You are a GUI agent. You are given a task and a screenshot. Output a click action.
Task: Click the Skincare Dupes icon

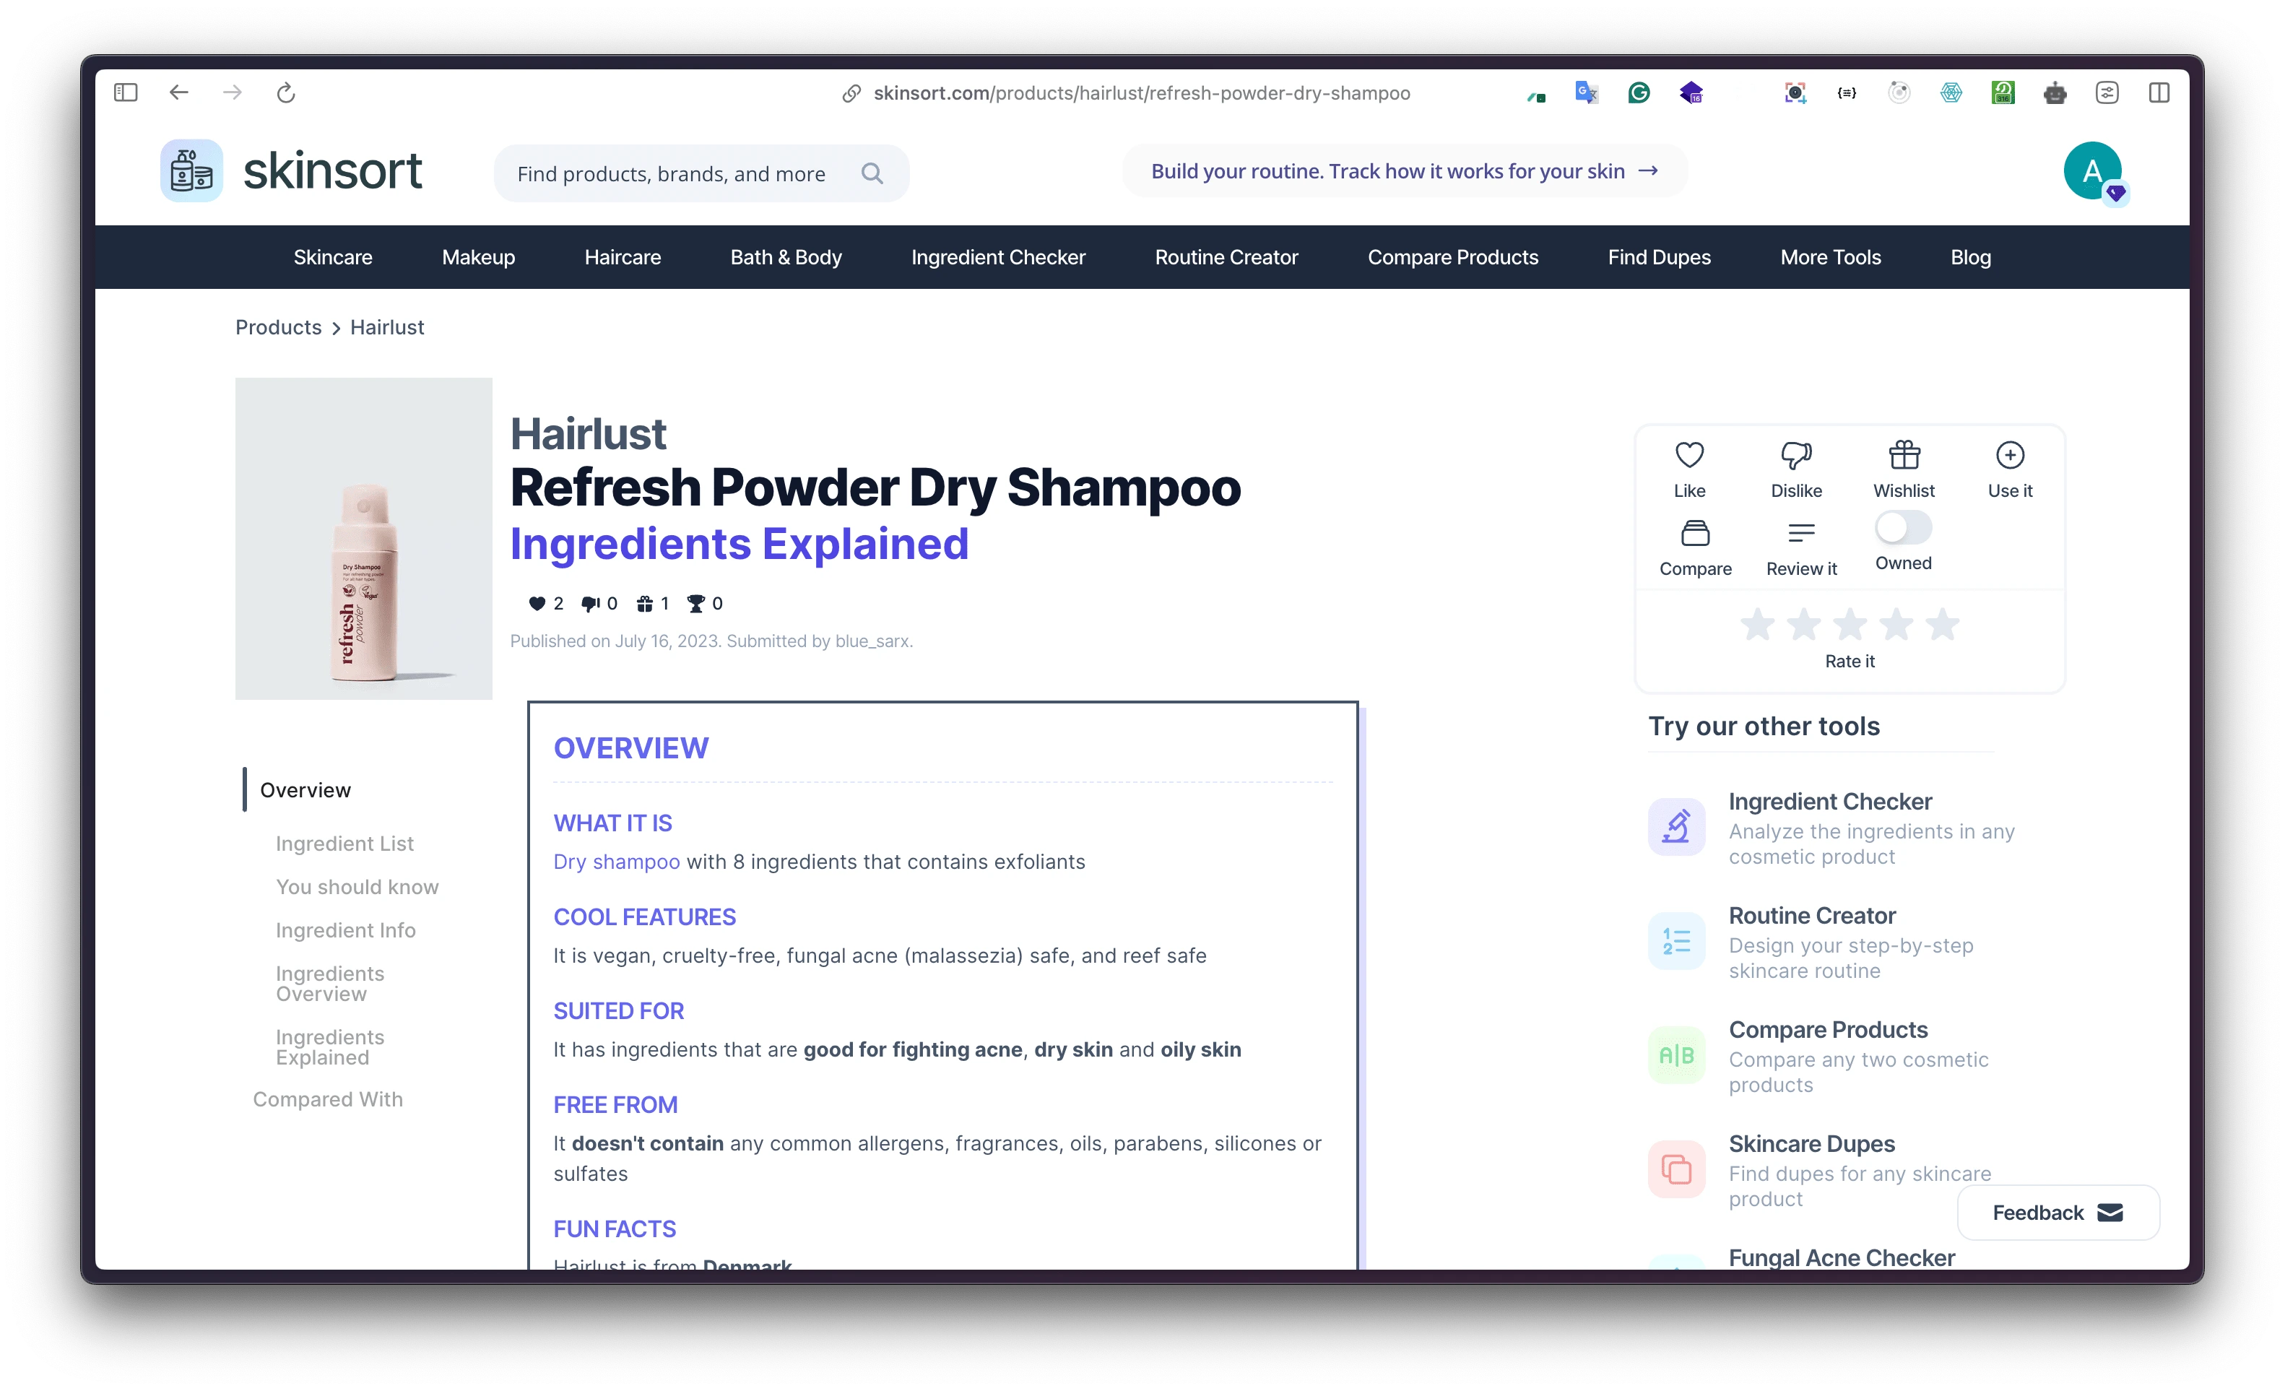click(1675, 1169)
